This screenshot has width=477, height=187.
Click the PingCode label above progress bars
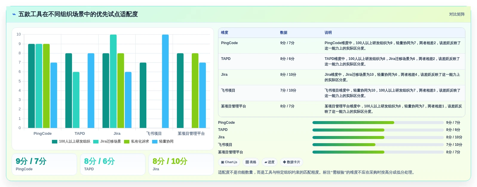click(x=226, y=123)
